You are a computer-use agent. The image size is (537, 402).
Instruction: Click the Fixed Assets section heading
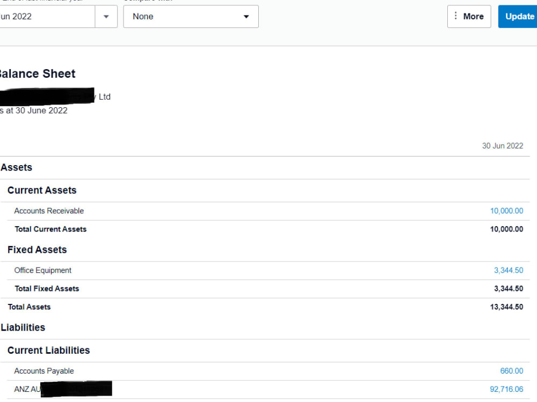pos(37,250)
